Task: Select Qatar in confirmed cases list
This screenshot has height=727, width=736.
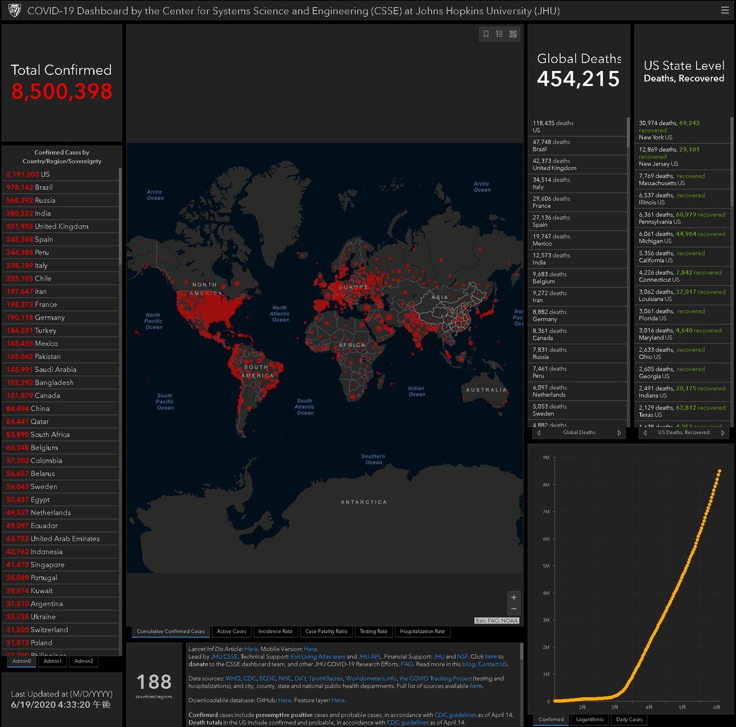Action: (x=60, y=422)
